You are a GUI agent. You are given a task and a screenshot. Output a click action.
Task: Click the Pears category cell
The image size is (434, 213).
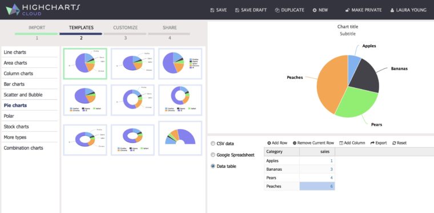(x=282, y=178)
